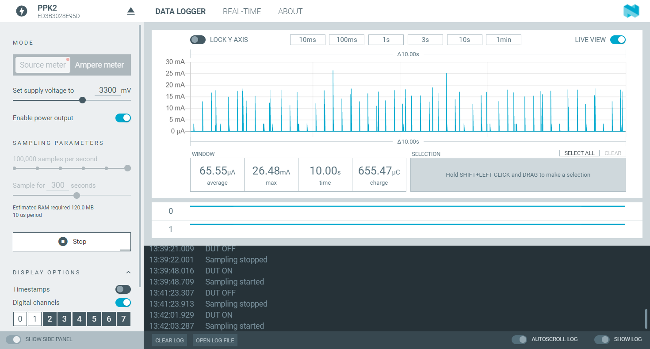This screenshot has width=650, height=349.
Task: Click the Δ10.00s label above chart
Action: [408, 54]
